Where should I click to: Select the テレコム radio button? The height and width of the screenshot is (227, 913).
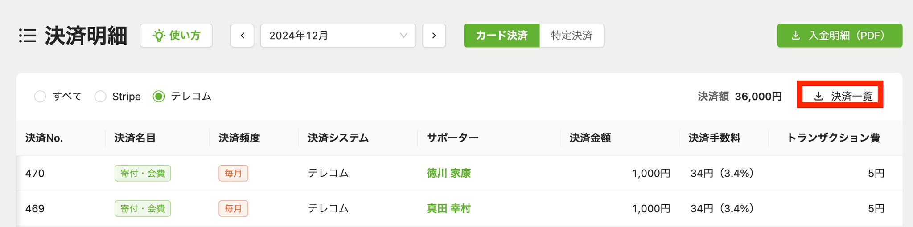point(159,96)
